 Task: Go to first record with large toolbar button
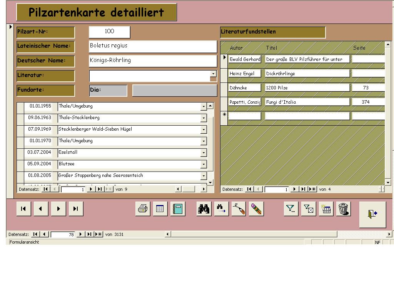23,209
